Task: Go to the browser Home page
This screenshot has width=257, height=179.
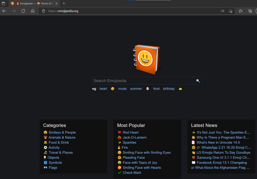Action: click(33, 11)
